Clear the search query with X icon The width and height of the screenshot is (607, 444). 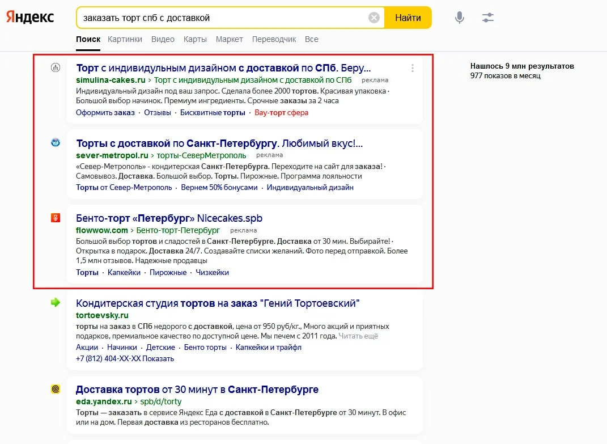374,18
